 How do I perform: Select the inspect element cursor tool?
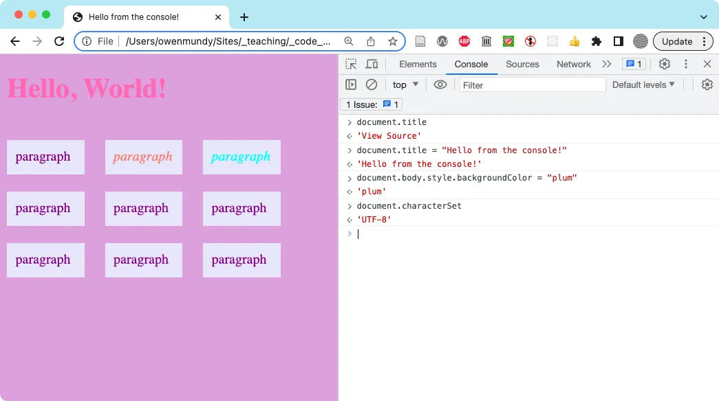[x=351, y=63]
